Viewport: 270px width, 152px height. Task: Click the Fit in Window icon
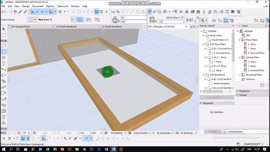click(x=35, y=133)
